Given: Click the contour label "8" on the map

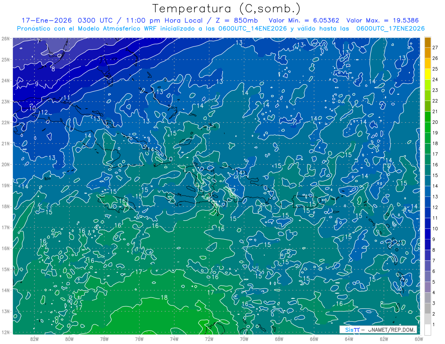Looking at the screenshot, I should tap(53, 69).
